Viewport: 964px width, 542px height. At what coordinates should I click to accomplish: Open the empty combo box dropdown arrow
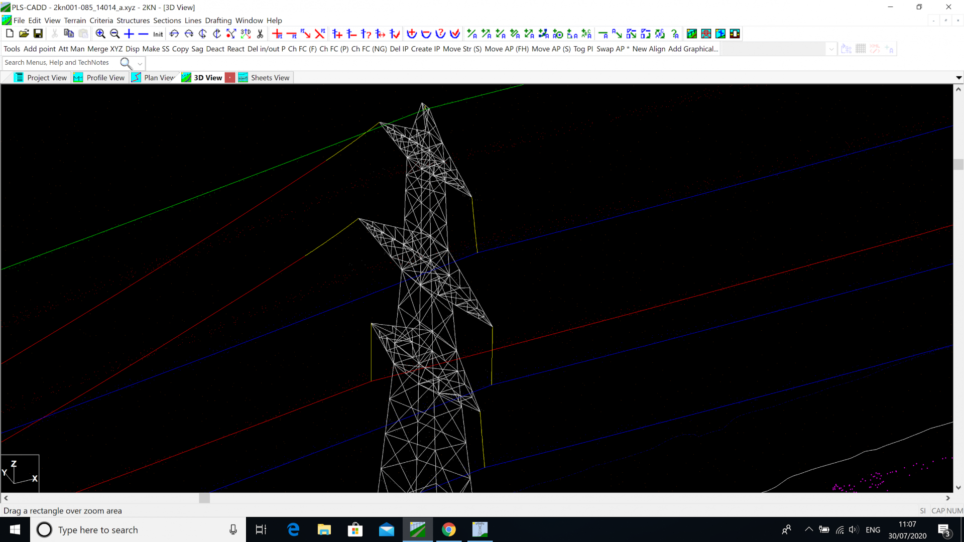tap(831, 49)
